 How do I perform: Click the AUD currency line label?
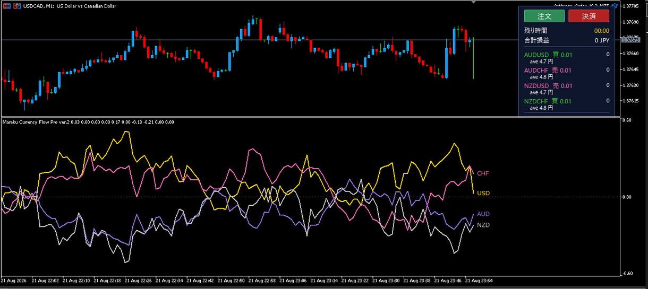click(483, 214)
